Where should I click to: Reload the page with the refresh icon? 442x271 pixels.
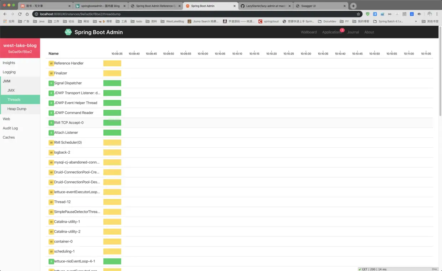click(x=20, y=14)
